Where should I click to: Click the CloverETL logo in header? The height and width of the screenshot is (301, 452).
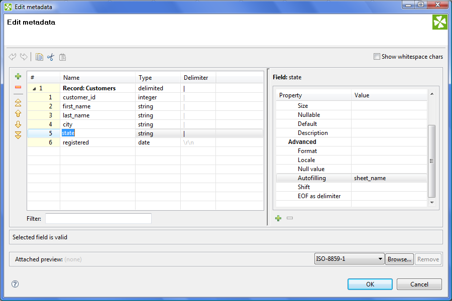(439, 22)
